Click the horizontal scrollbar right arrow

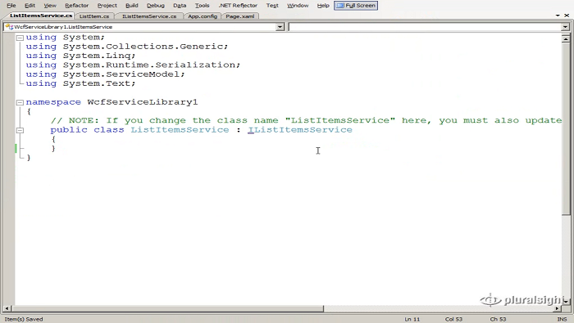557,309
